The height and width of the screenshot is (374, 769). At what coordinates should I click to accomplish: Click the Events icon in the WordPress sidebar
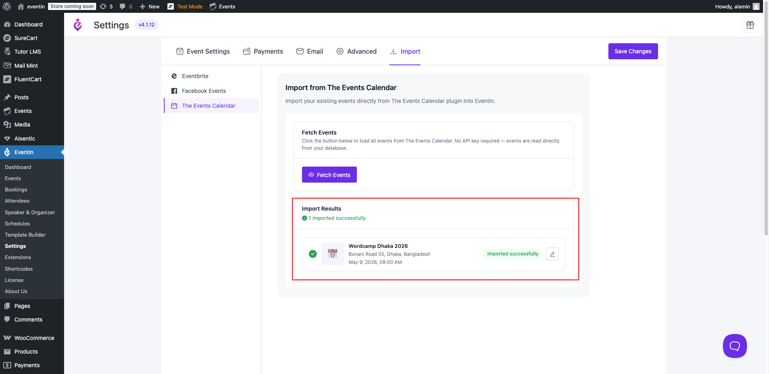tap(7, 111)
